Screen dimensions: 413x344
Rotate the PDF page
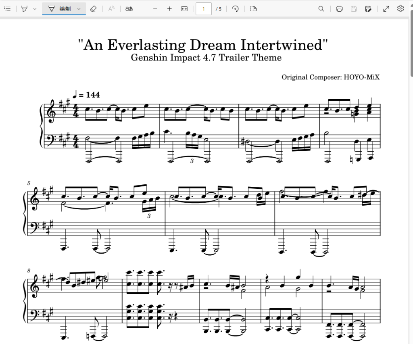(235, 9)
